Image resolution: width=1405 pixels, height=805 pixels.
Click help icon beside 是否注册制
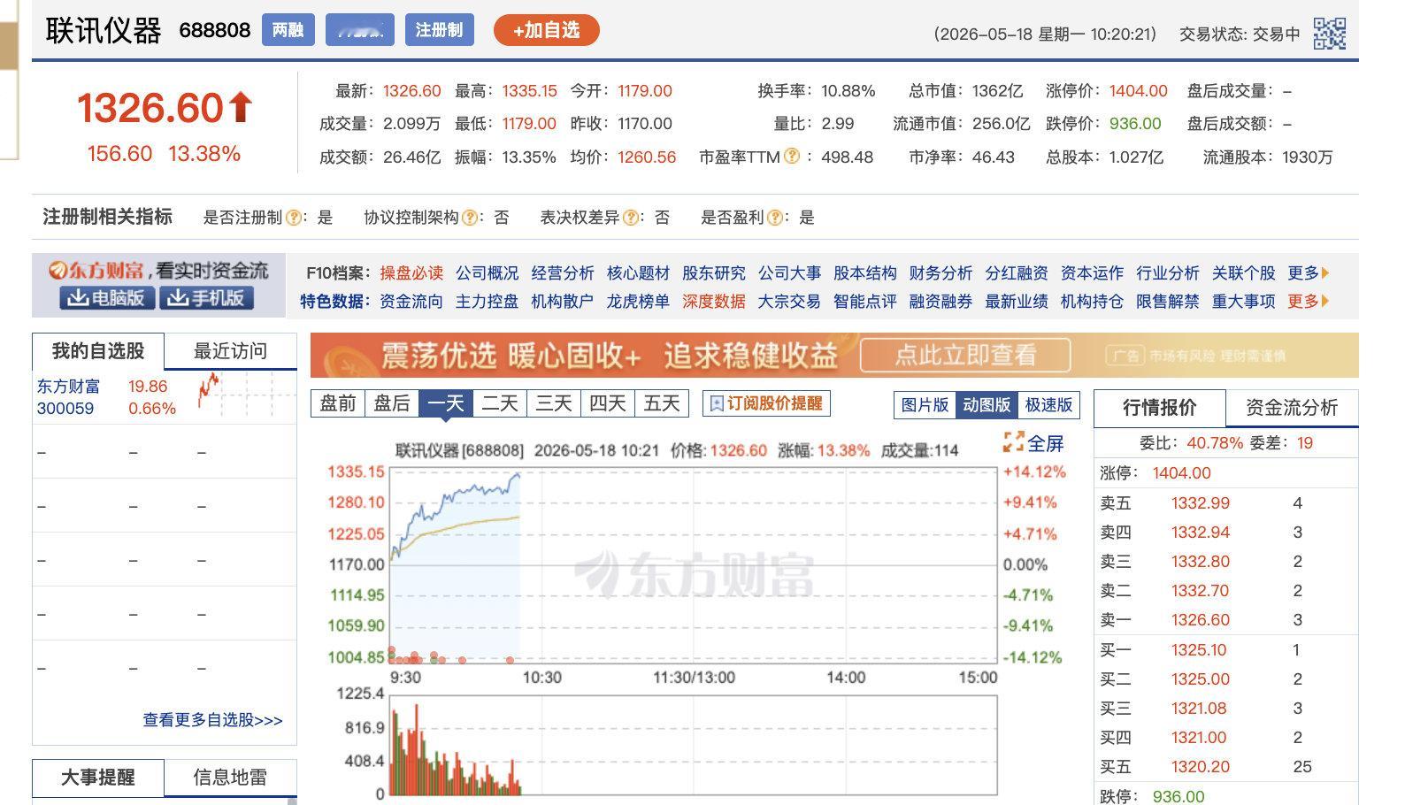coord(294,218)
